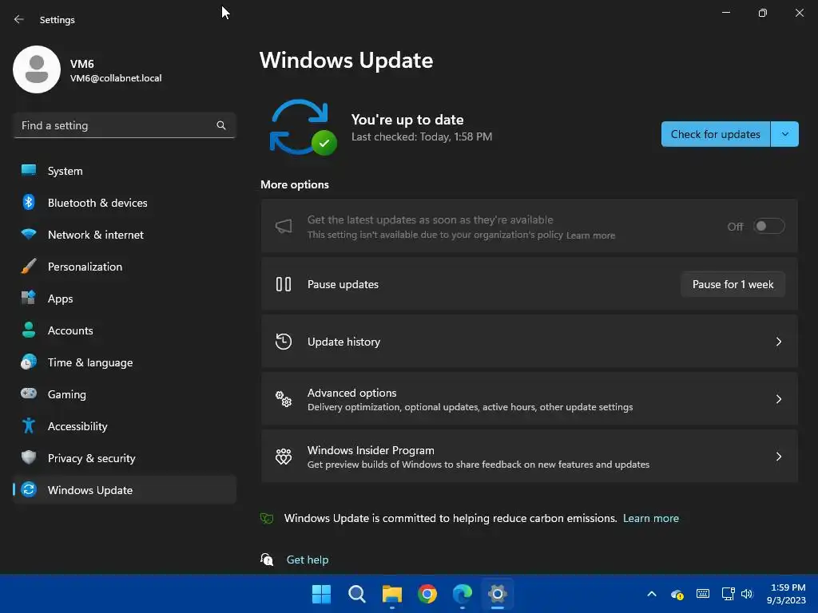Click the Get help link
The image size is (818, 613).
(308, 560)
